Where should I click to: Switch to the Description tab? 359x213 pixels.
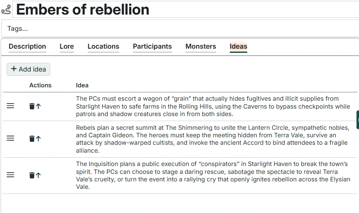(27, 47)
